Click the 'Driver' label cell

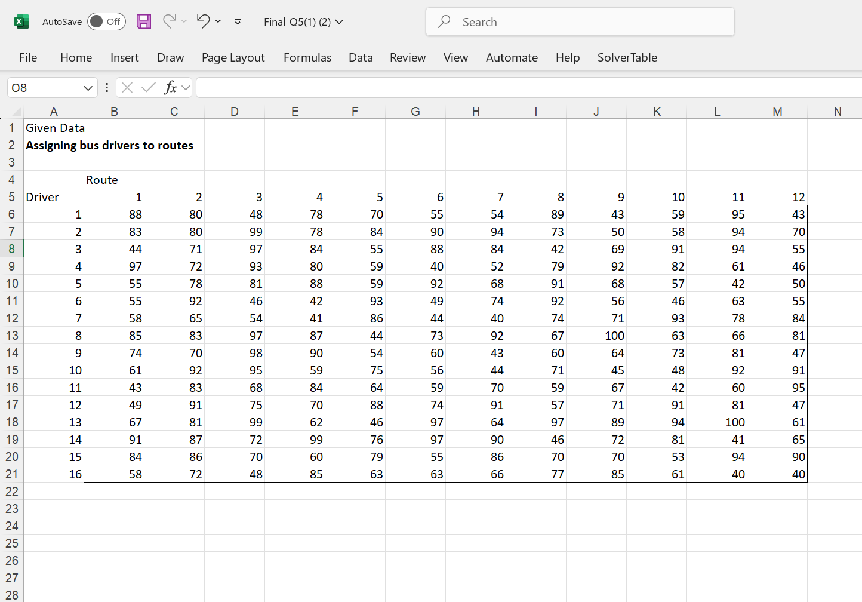[54, 197]
